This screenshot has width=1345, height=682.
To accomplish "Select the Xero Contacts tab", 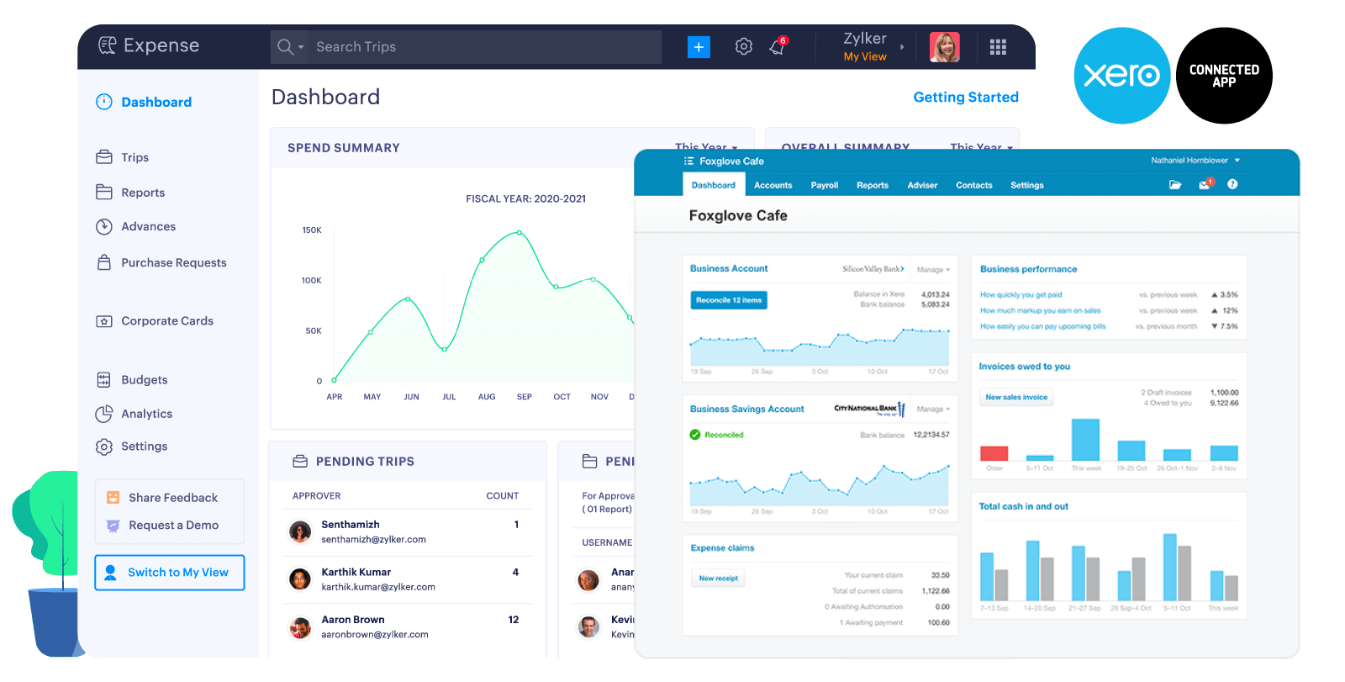I will [x=974, y=185].
